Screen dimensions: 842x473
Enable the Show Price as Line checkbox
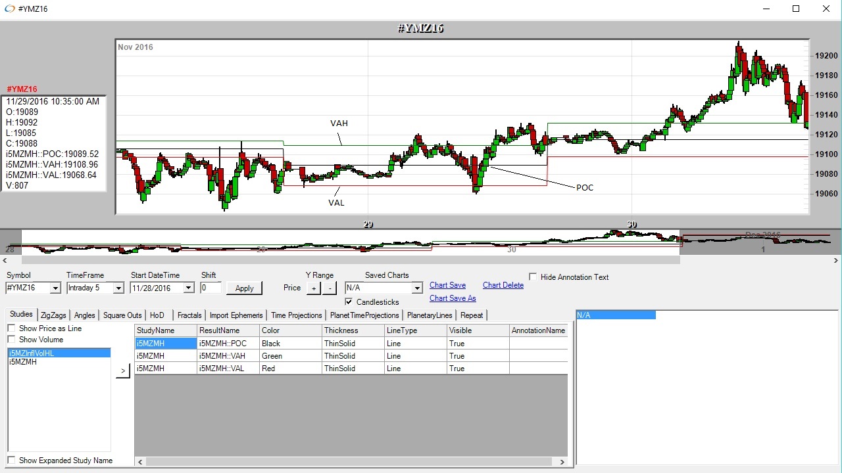tap(11, 328)
